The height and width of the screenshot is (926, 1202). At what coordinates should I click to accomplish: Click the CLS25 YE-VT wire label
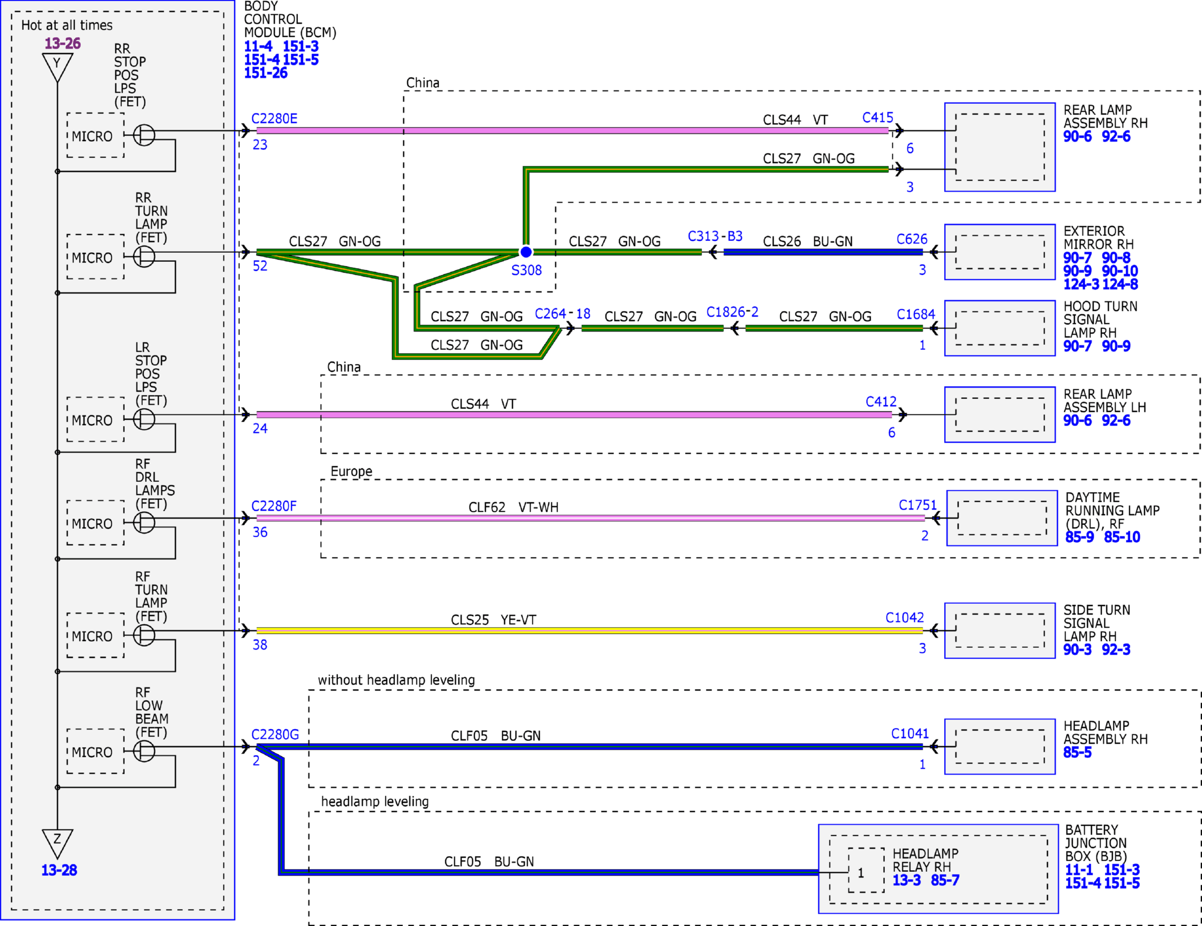(493, 620)
